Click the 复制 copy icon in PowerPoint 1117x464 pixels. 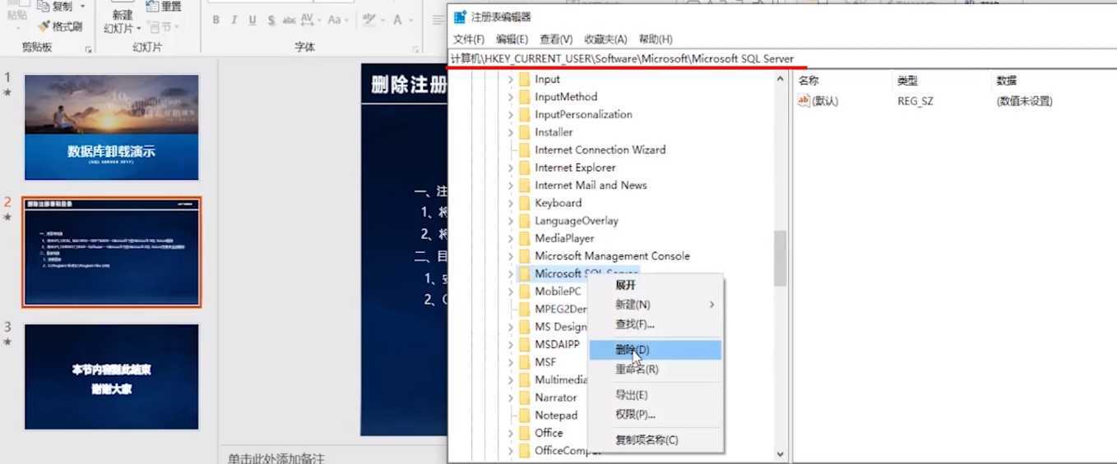44,6
